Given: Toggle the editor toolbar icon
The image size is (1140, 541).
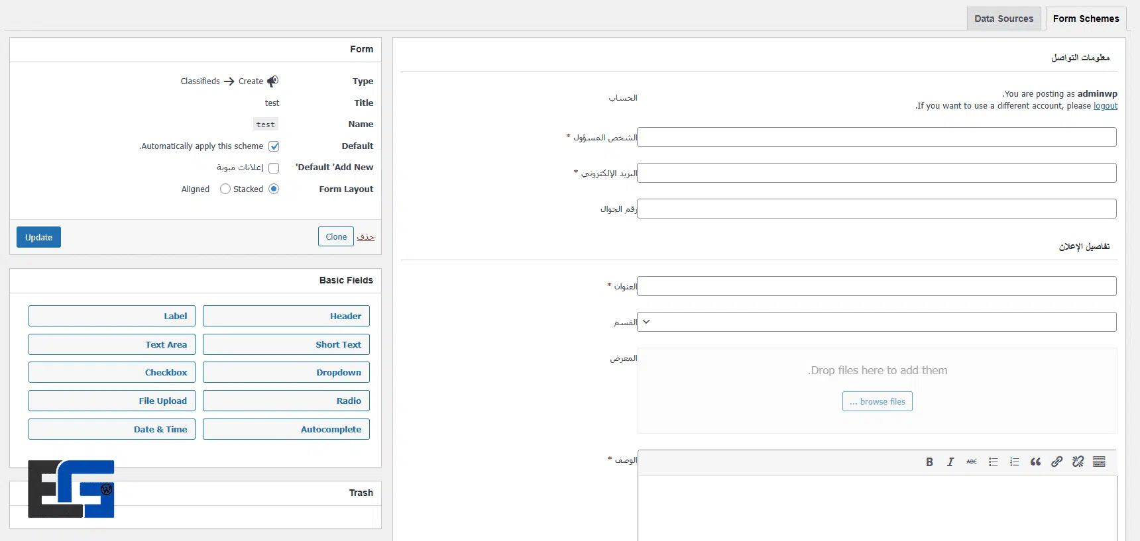Looking at the screenshot, I should [1099, 462].
